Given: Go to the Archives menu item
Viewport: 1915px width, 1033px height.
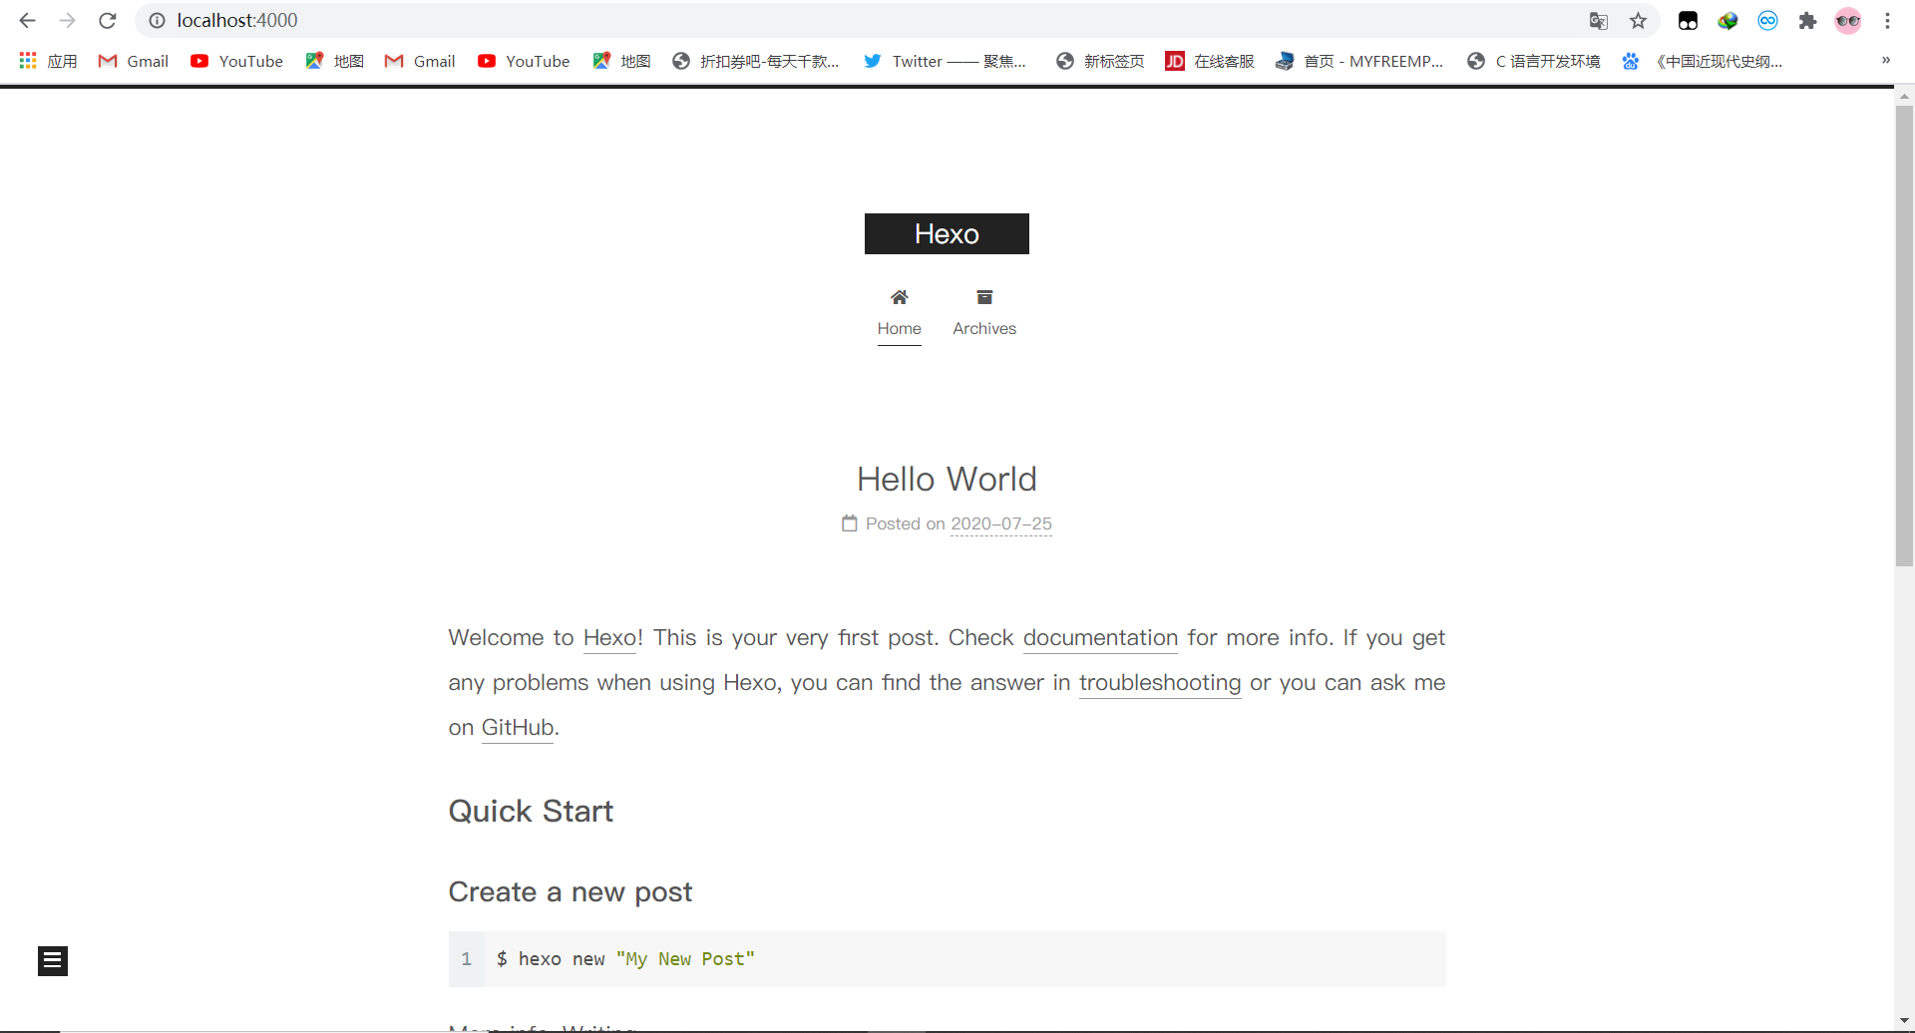Looking at the screenshot, I should coord(984,328).
